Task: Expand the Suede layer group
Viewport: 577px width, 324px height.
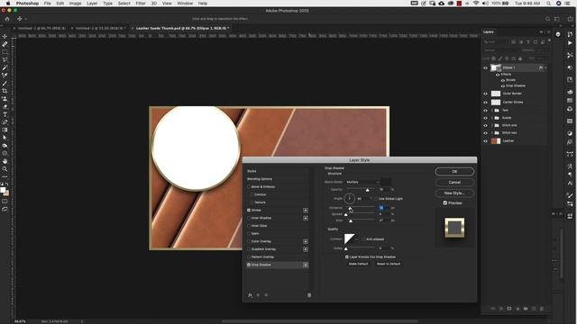Action: (x=492, y=118)
